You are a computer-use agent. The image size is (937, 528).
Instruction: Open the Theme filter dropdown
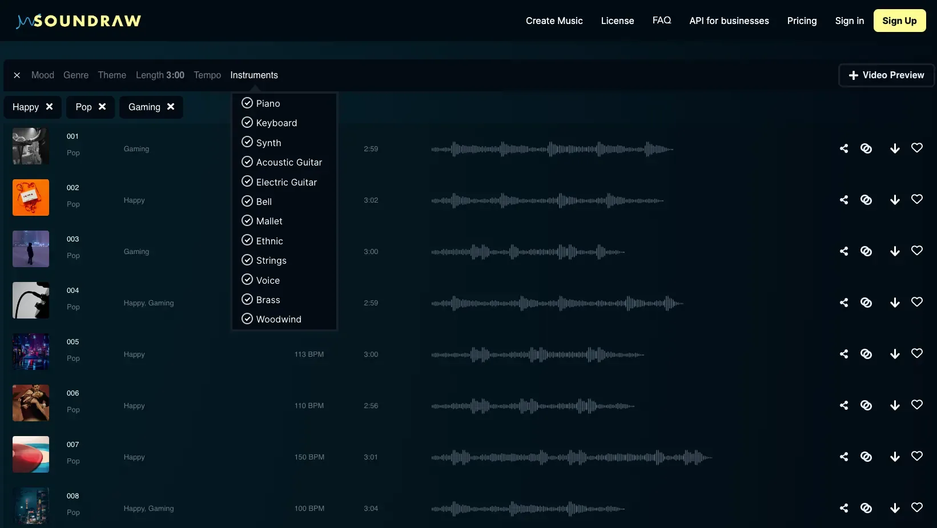pyautogui.click(x=112, y=75)
